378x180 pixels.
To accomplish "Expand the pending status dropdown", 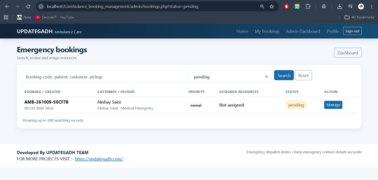I will (x=231, y=77).
